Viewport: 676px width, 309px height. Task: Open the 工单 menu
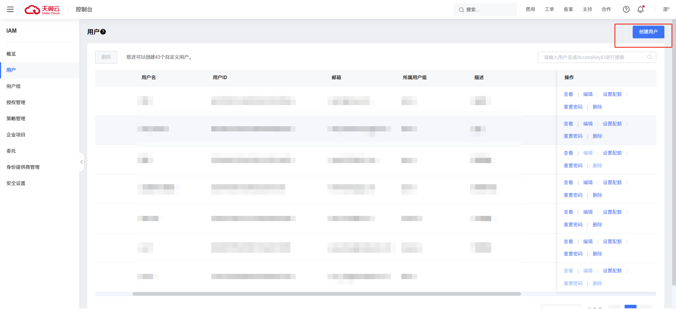click(549, 9)
